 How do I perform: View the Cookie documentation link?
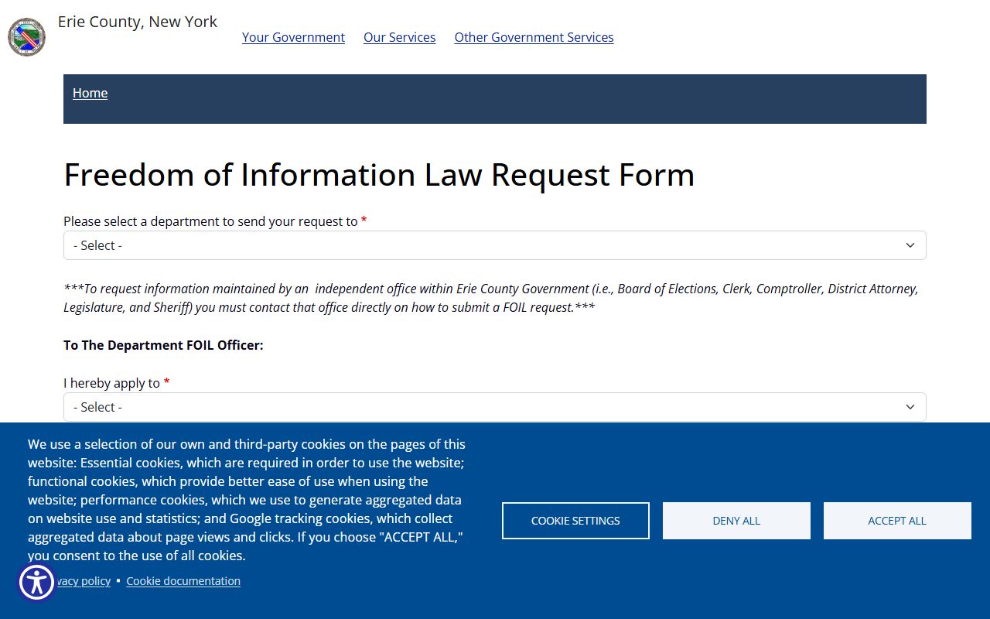point(183,581)
